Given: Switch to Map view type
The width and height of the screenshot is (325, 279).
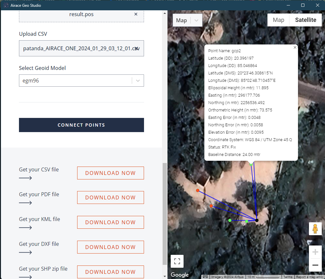Looking at the screenshot, I should pyautogui.click(x=278, y=20).
